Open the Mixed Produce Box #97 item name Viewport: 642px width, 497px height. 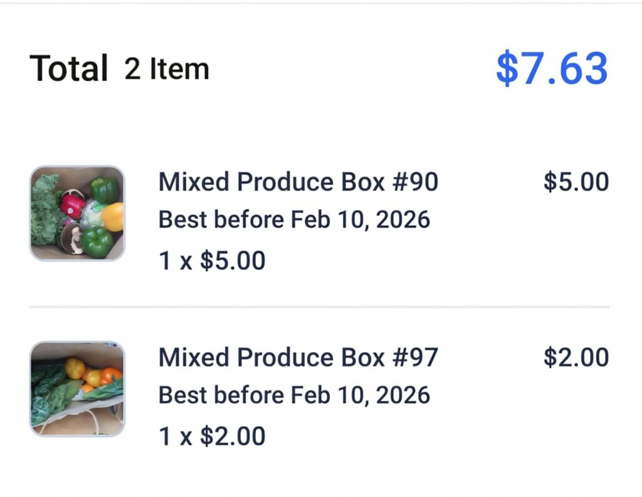tap(299, 357)
